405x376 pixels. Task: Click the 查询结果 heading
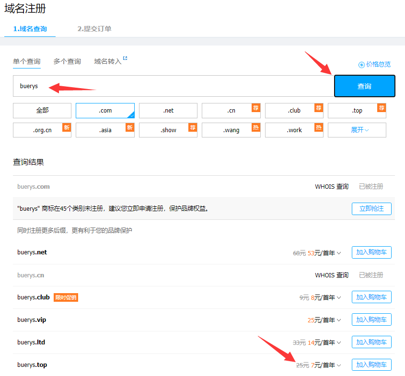[28, 162]
